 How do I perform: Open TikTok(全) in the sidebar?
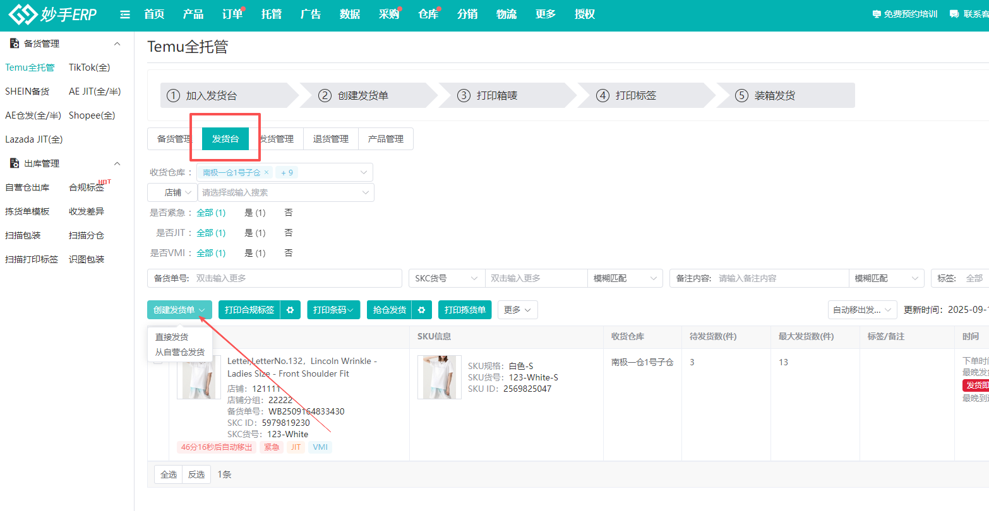pyautogui.click(x=90, y=68)
